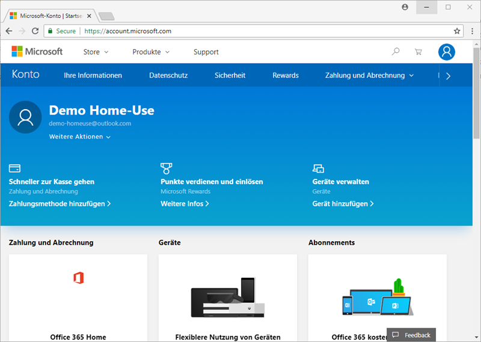This screenshot has height=342, width=481.
Task: Click the account avatar in the header
Action: click(x=446, y=52)
